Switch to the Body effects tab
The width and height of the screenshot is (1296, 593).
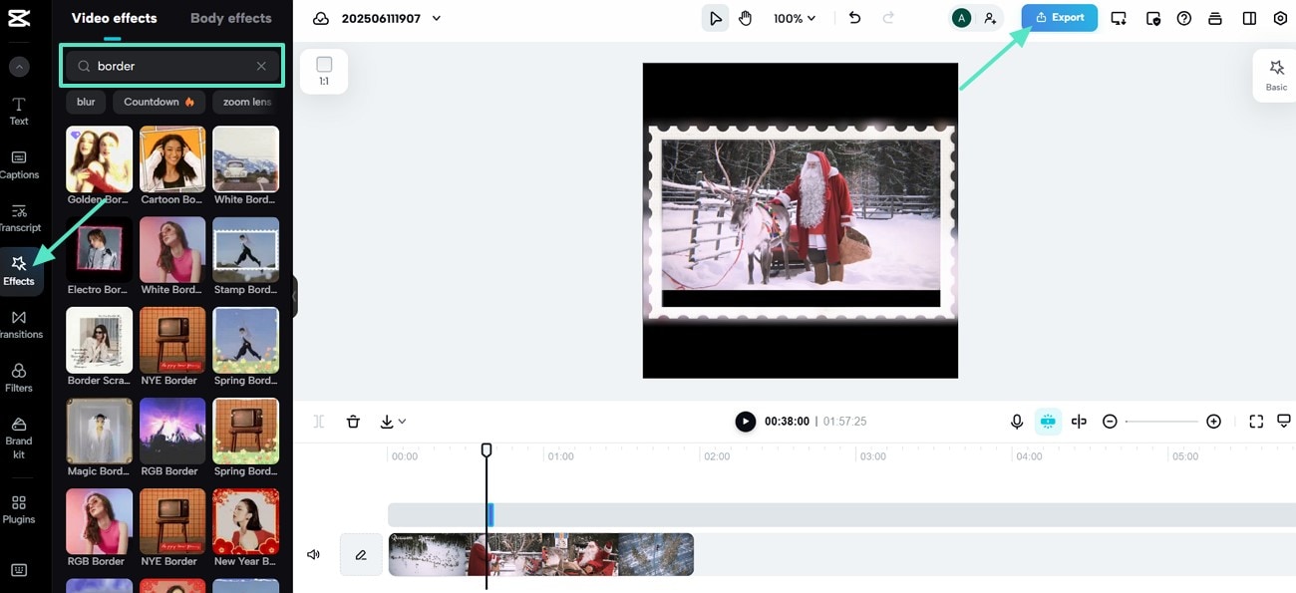230,18
